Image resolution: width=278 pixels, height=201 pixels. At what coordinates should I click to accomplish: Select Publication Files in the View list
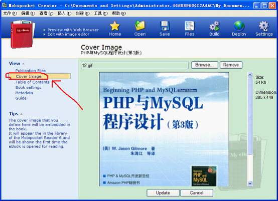coord(30,71)
